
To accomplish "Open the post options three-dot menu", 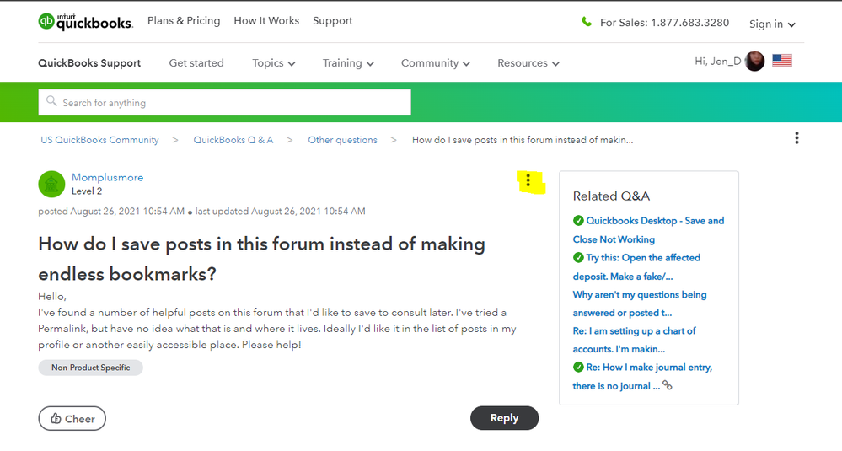I will point(528,180).
